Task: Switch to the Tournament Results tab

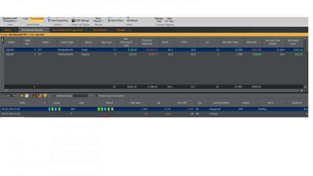Action: pos(32,30)
